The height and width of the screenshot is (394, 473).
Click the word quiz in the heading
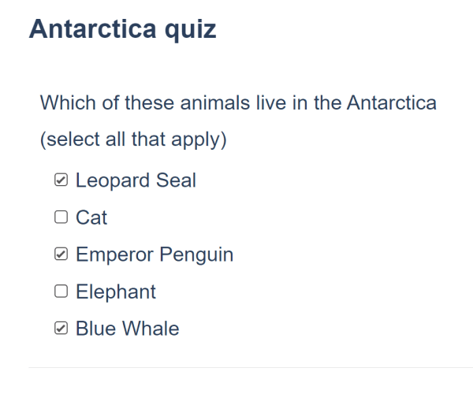point(190,30)
